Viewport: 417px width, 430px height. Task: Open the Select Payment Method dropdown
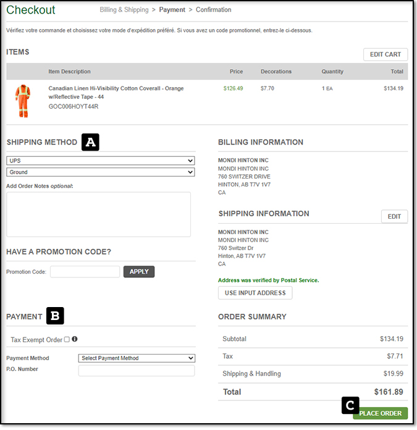point(137,358)
